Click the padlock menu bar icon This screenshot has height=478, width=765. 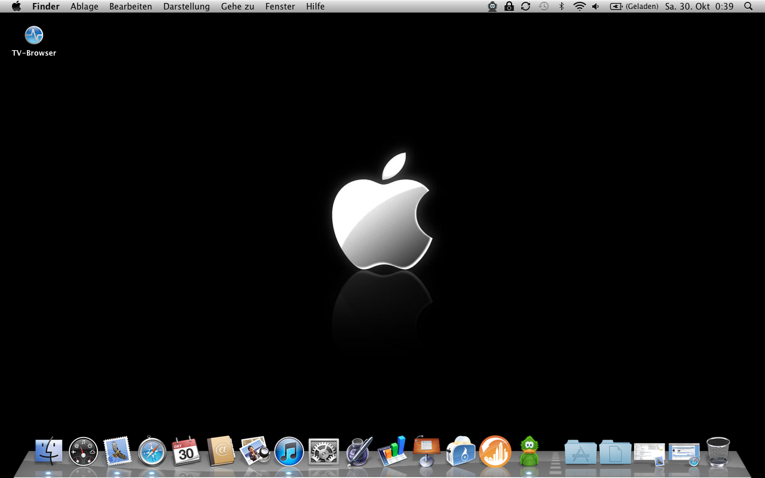pyautogui.click(x=509, y=7)
